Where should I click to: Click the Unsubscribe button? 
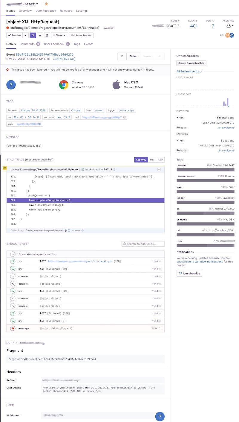point(189,273)
